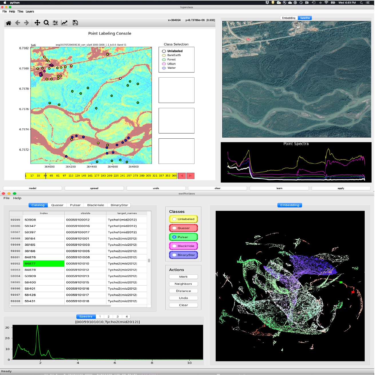Switch to the Embedding tab in hyperclass
Screen dimensions: 375x375
[x=289, y=18]
